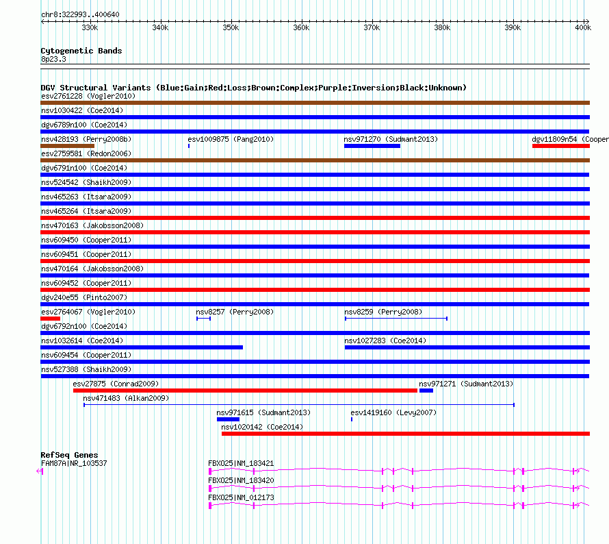Click dgv240e55 (Pinto2007) variant label
Image resolution: width=609 pixels, height=544 pixels.
[84, 297]
